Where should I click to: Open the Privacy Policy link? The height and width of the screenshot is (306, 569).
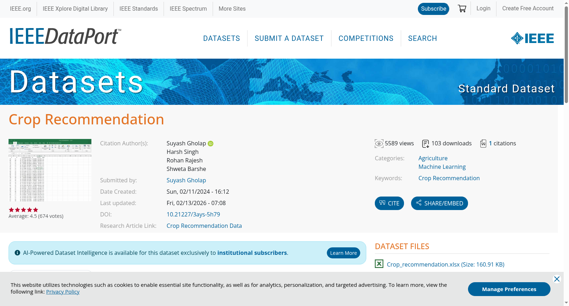[x=63, y=292]
